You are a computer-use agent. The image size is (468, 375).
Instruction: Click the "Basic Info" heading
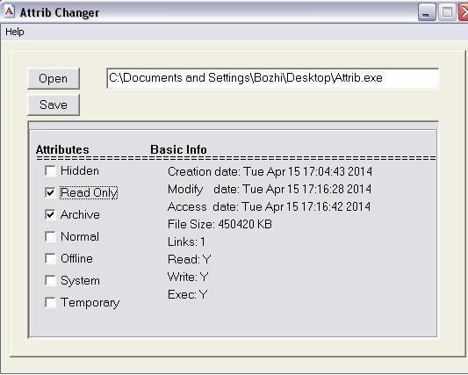178,149
